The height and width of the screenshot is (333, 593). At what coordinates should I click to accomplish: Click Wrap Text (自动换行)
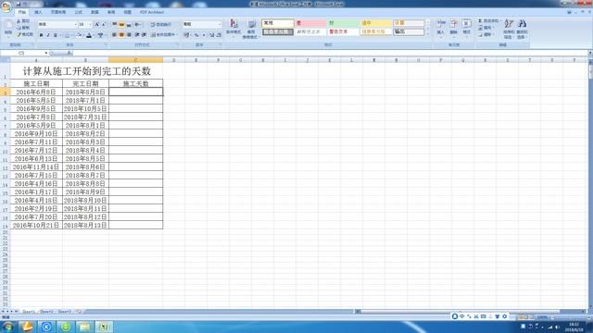[x=161, y=24]
